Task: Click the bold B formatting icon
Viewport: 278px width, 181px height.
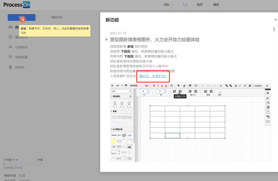Action: pyautogui.click(x=154, y=86)
